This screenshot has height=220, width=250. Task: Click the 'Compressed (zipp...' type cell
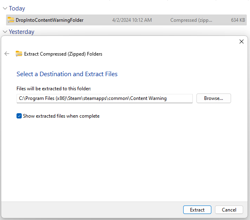point(191,20)
